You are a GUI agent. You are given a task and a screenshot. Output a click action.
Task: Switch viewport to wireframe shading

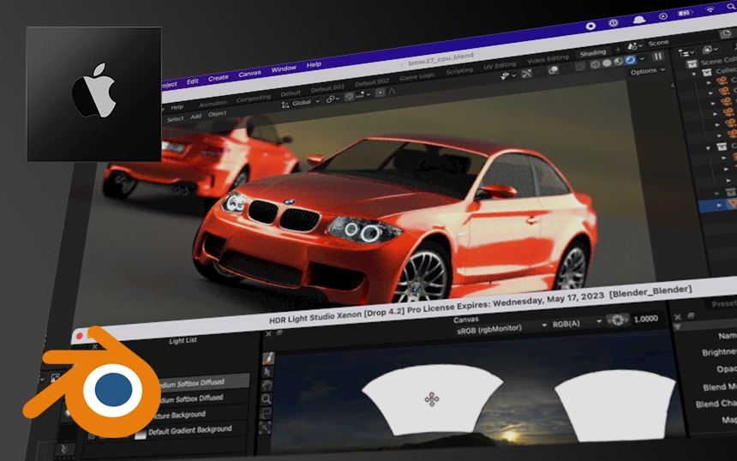[595, 64]
